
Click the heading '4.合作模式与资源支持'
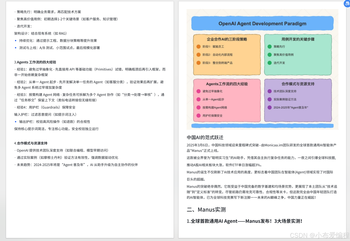(31, 143)
